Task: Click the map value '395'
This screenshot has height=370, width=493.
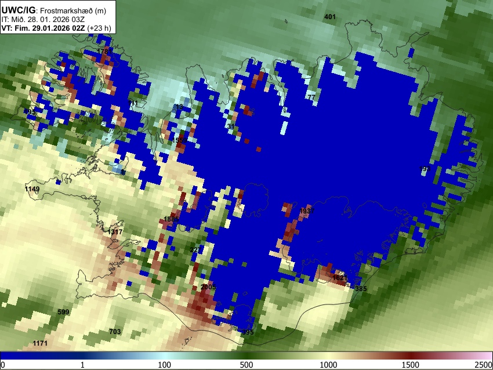Action: [x=248, y=332]
